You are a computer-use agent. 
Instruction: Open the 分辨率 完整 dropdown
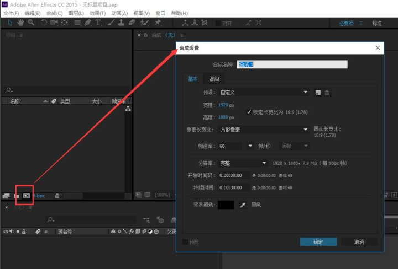(x=243, y=163)
